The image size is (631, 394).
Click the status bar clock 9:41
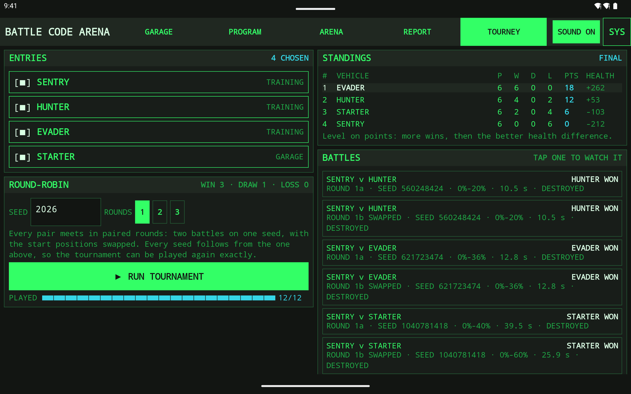click(x=10, y=6)
